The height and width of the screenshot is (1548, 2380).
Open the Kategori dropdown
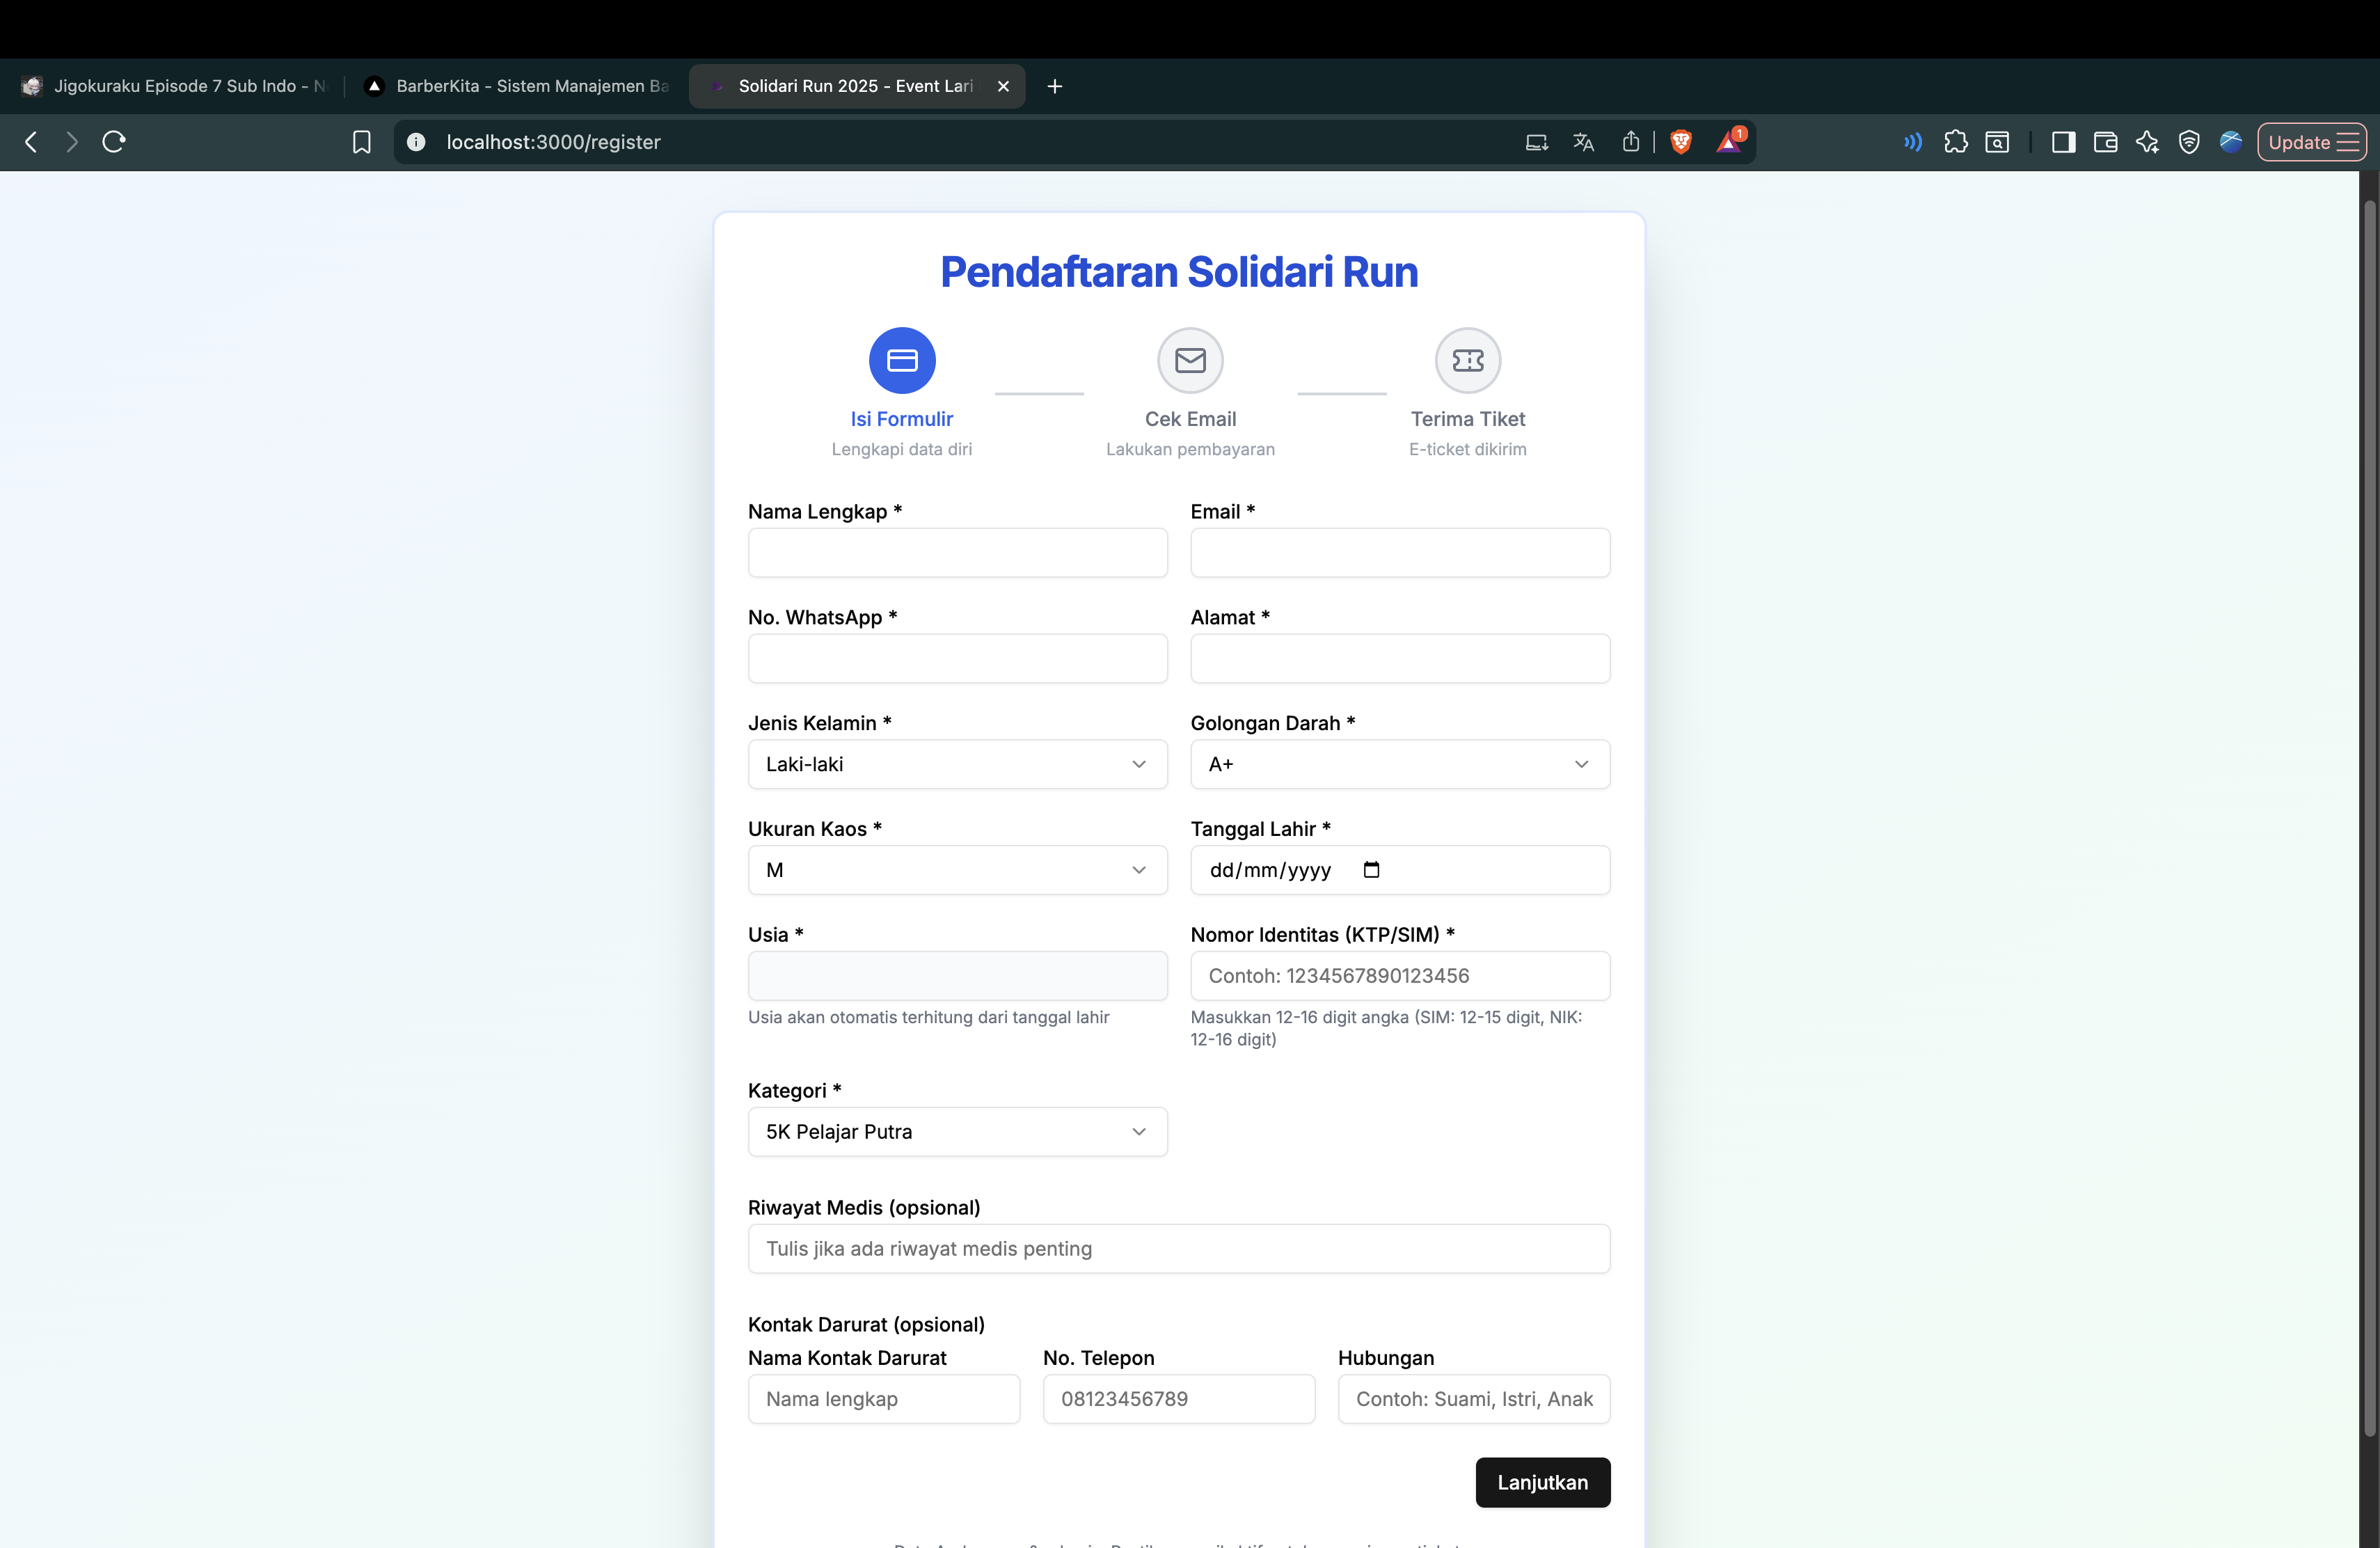(x=1139, y=1132)
